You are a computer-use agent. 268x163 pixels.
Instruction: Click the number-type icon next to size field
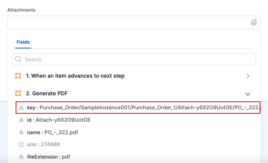21,144
